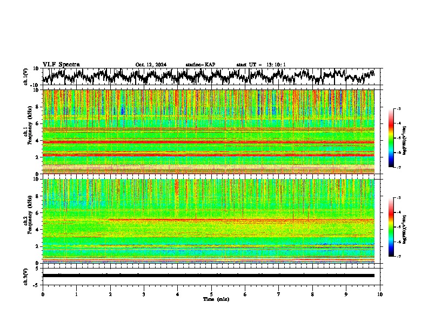Screen dimensions: 428x330
Task: Click the ch.1 voltage waveform trace panel
Action: tap(211, 77)
